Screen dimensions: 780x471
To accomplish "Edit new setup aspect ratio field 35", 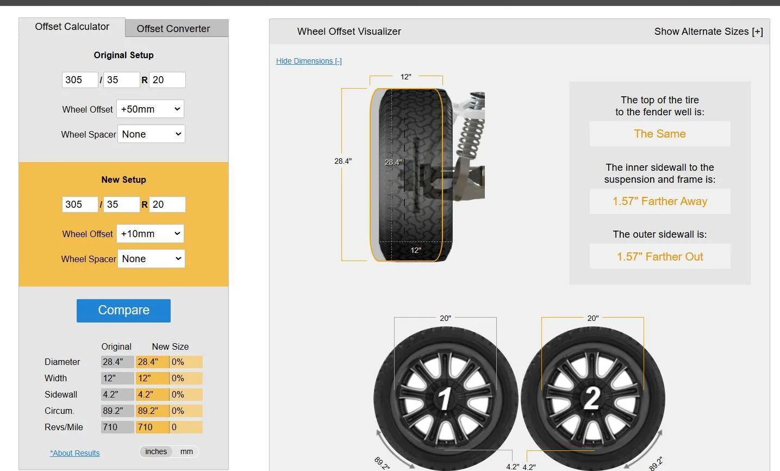I will pyautogui.click(x=122, y=204).
